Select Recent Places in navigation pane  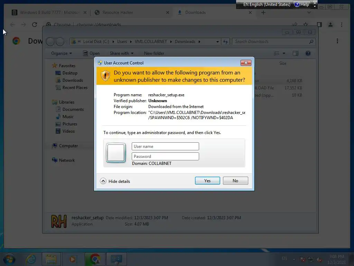point(75,88)
